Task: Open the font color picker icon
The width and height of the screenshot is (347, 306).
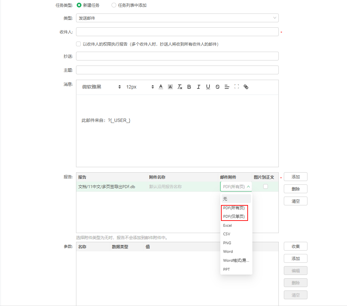Action: (161, 87)
